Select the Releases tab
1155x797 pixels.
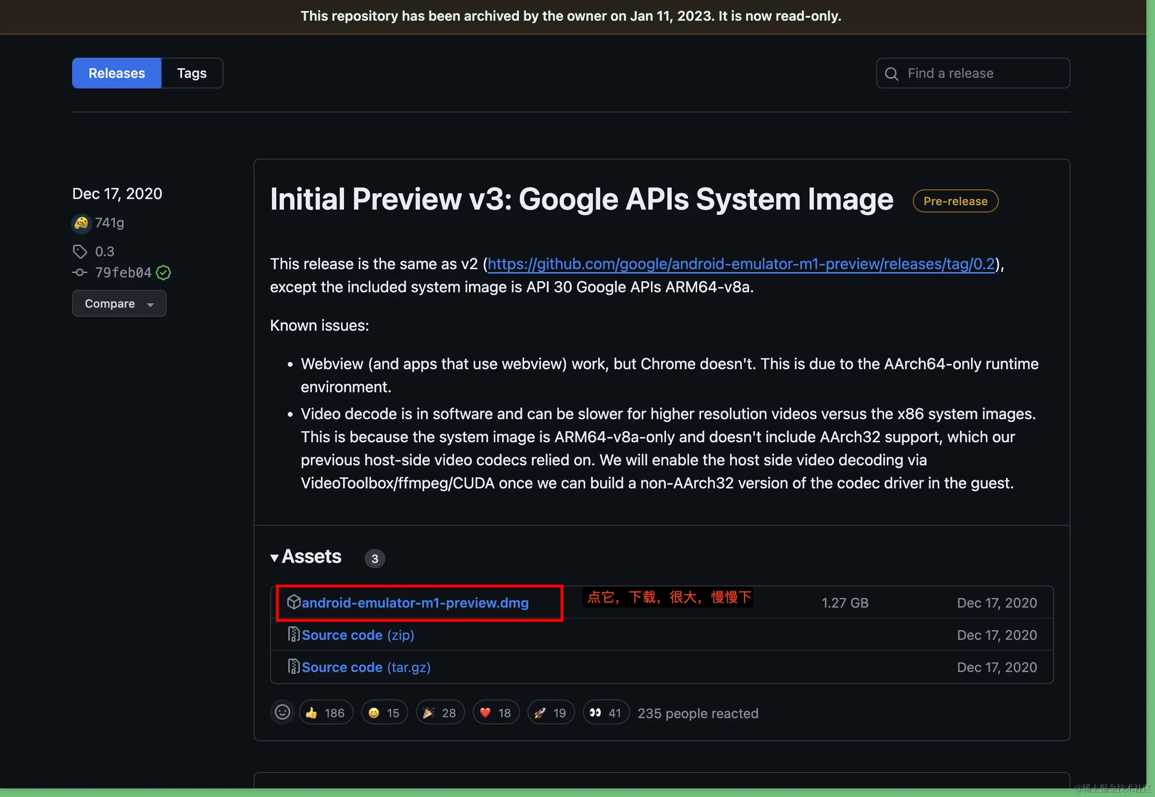(x=116, y=74)
